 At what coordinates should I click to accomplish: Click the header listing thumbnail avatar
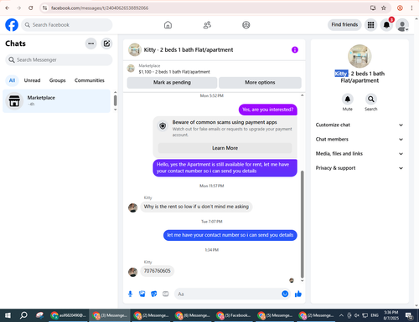[134, 49]
